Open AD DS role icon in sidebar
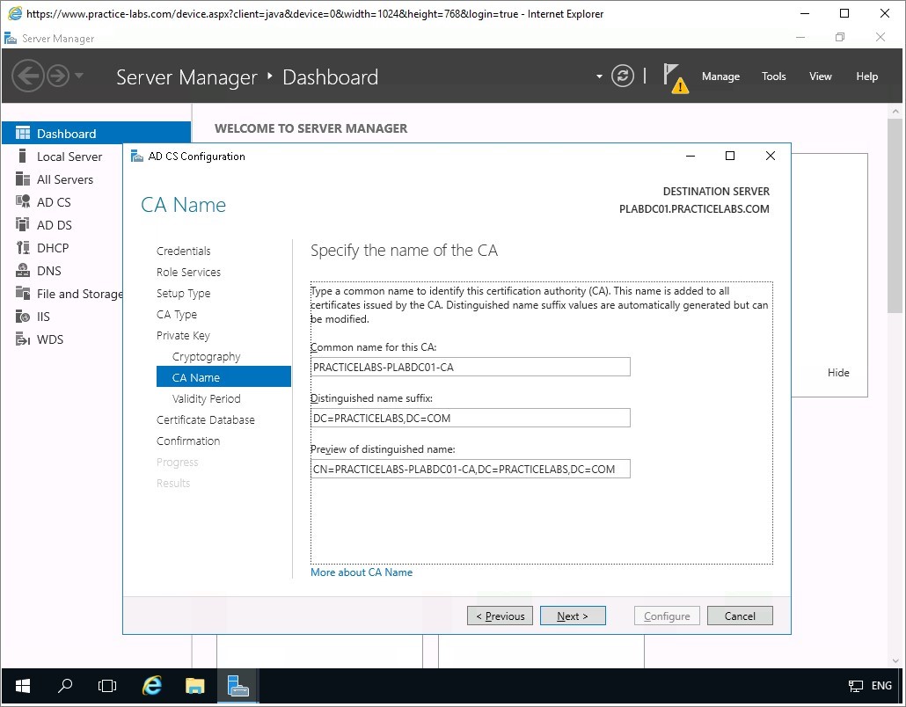Image resolution: width=906 pixels, height=707 pixels. pyautogui.click(x=23, y=225)
